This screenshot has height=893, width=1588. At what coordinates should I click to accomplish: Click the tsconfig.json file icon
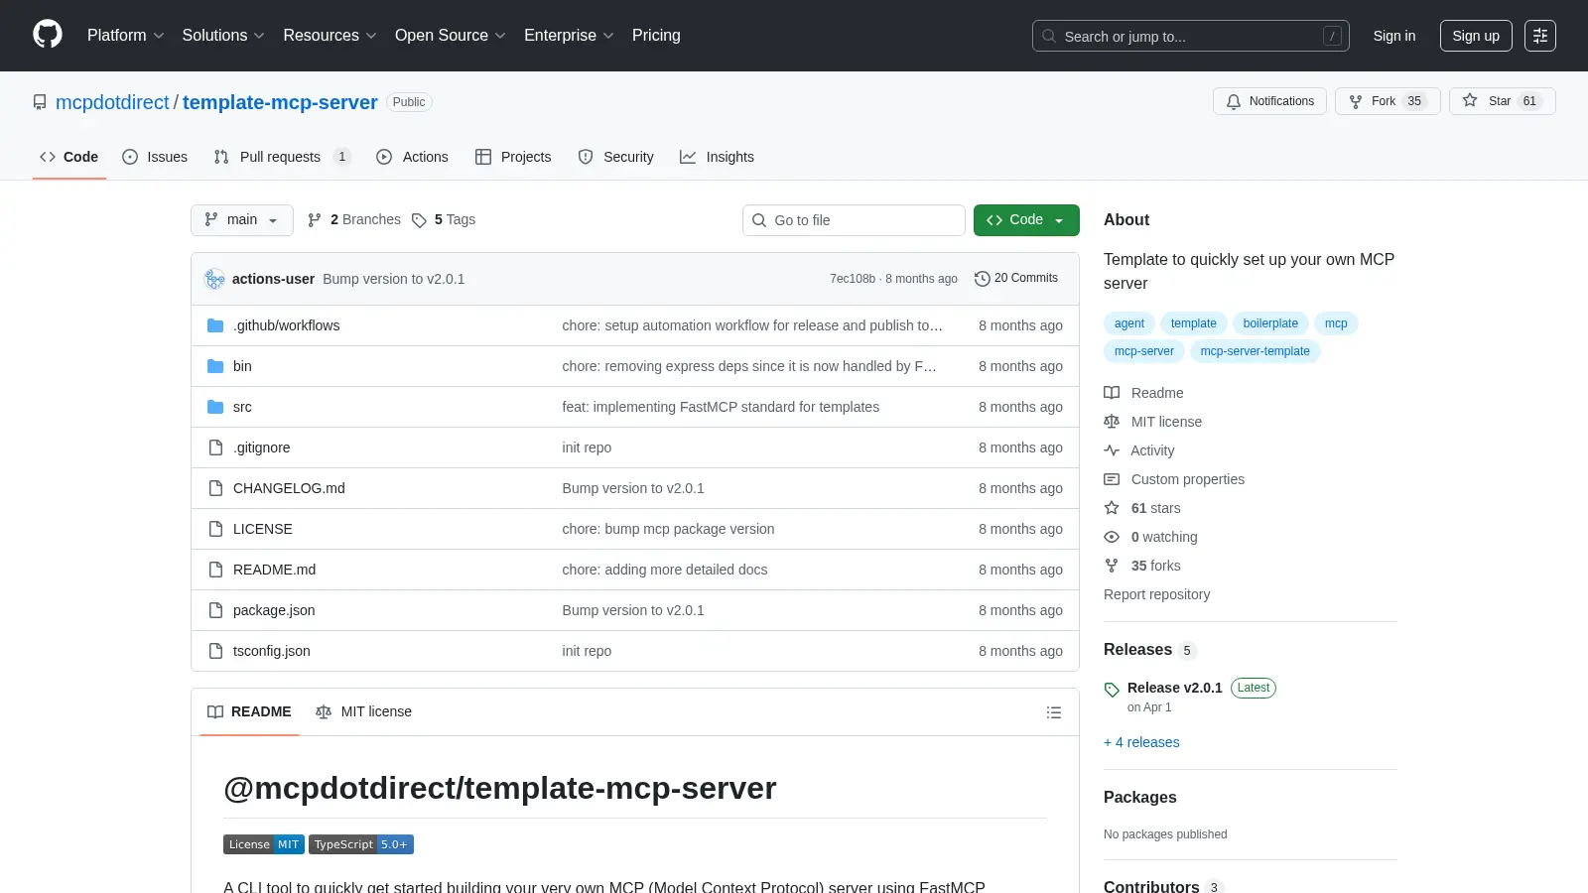point(215,651)
